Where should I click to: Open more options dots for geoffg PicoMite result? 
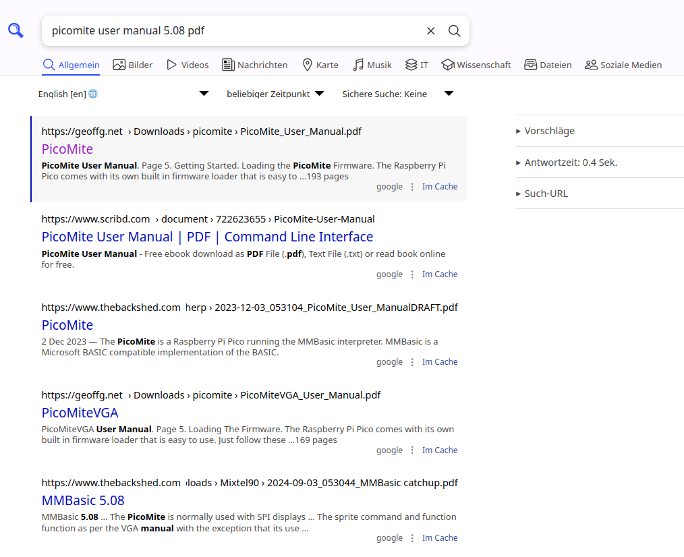coord(412,187)
